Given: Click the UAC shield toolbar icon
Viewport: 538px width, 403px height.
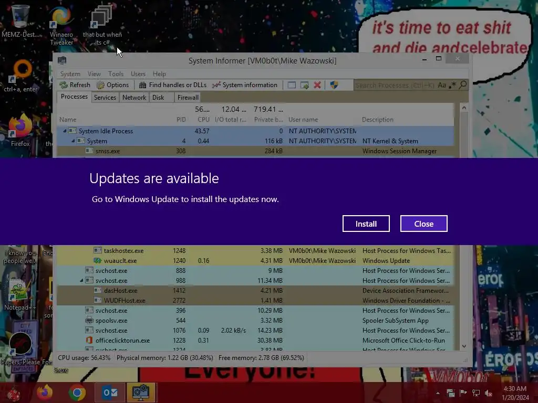Looking at the screenshot, I should click(x=334, y=85).
